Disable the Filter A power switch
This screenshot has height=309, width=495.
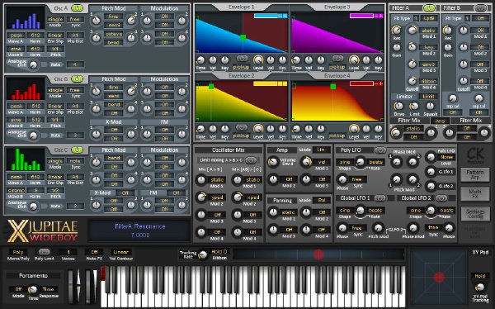point(429,8)
